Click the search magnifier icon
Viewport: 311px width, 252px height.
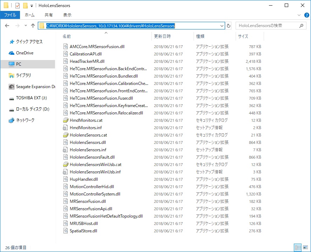click(x=301, y=26)
